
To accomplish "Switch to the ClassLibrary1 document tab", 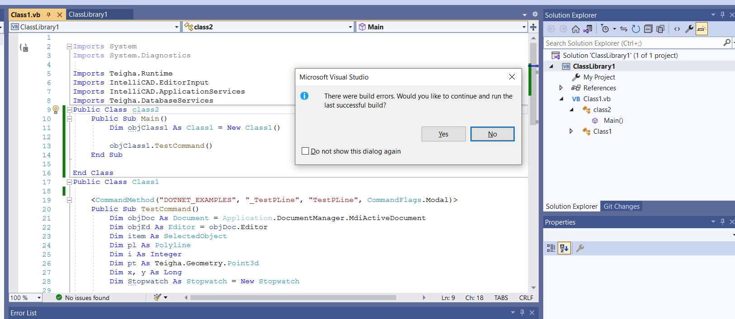I will point(88,14).
